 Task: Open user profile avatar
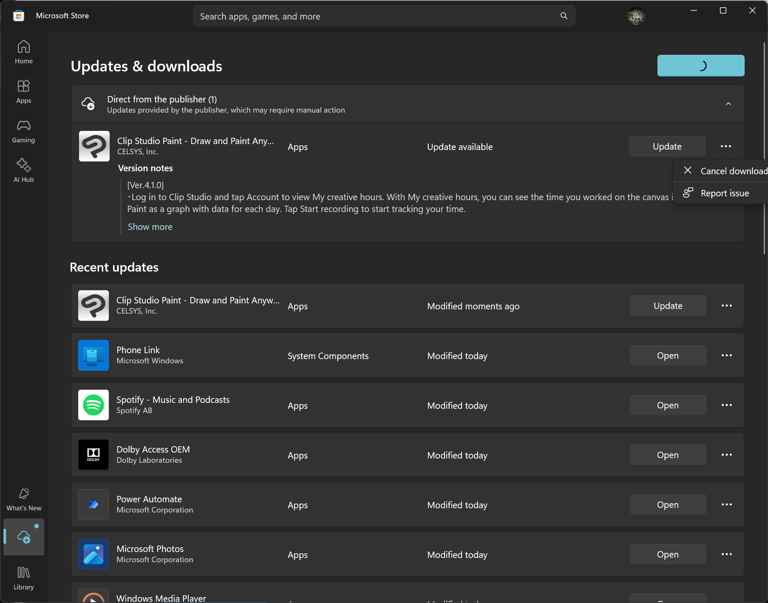click(636, 16)
